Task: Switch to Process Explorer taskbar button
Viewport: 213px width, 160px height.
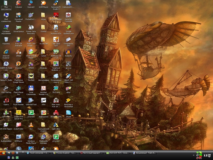Action: point(65,153)
